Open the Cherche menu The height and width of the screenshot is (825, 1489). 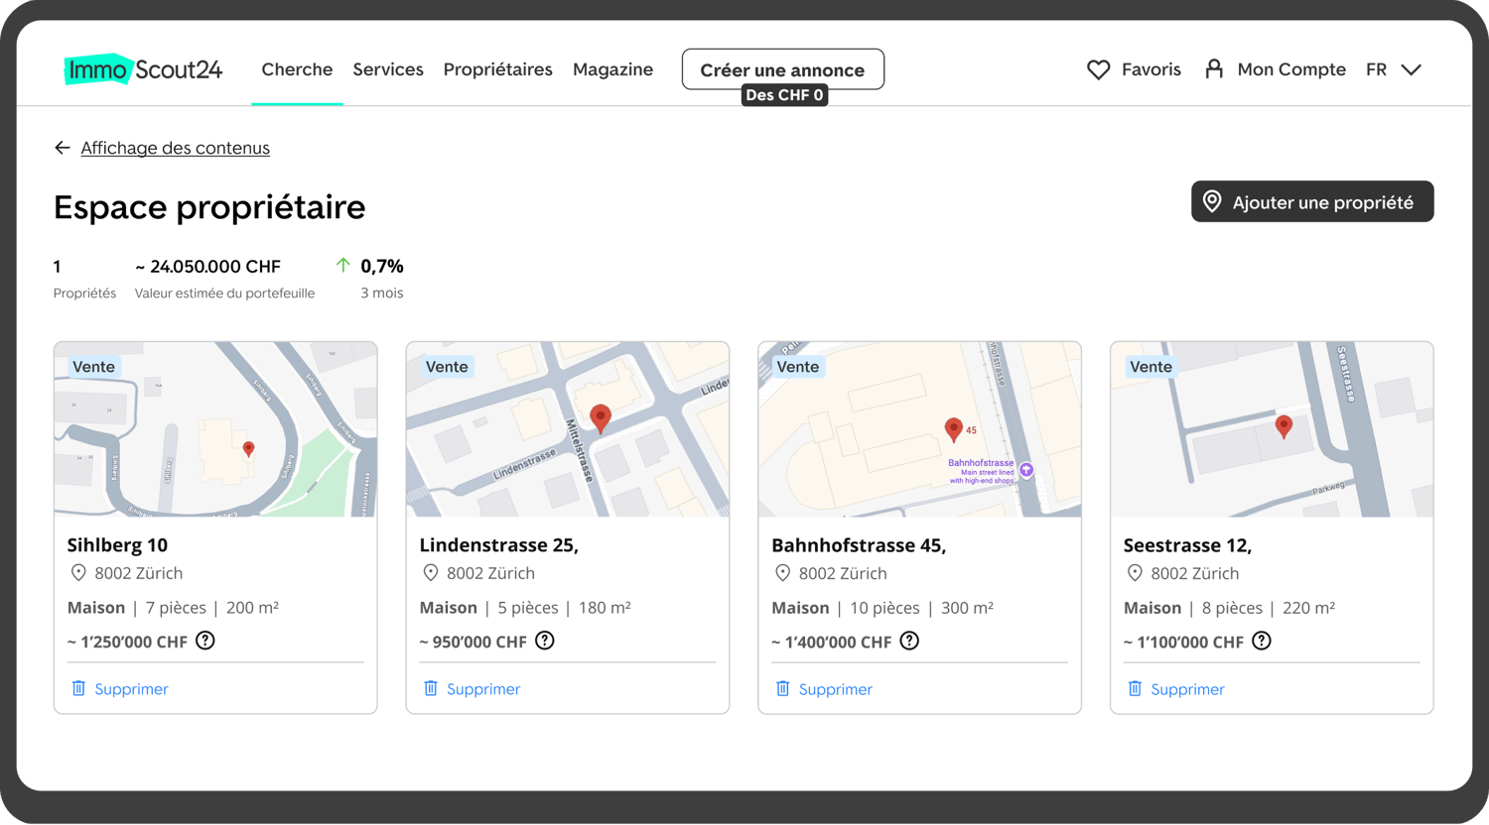tap(297, 69)
